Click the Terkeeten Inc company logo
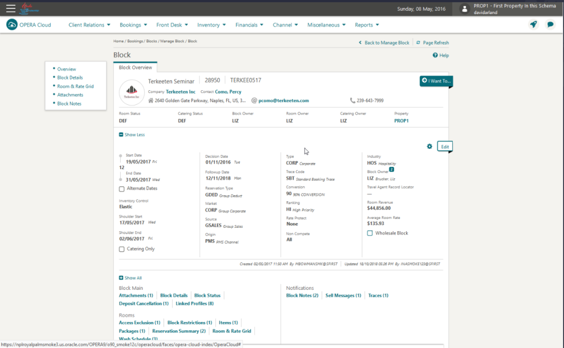The width and height of the screenshot is (564, 348). click(131, 92)
